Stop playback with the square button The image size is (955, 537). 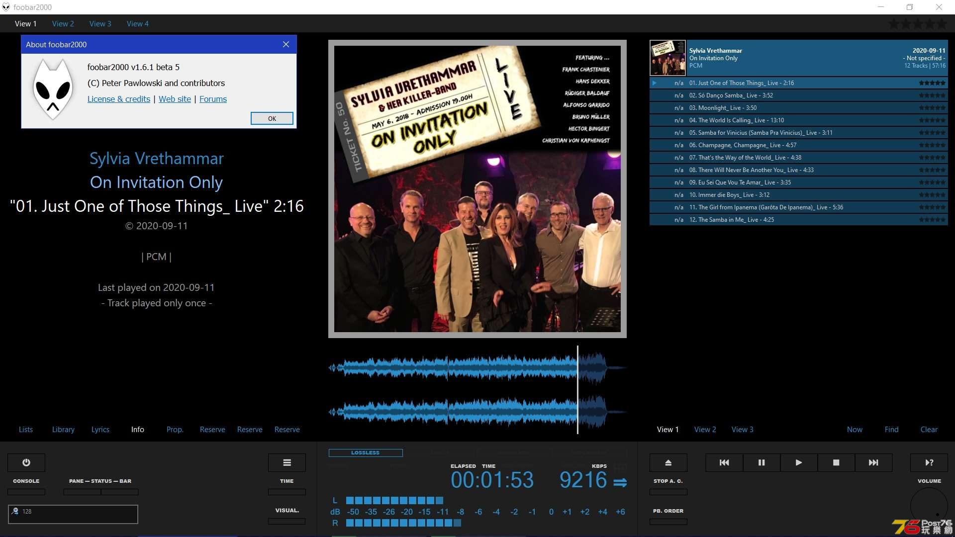tap(836, 462)
